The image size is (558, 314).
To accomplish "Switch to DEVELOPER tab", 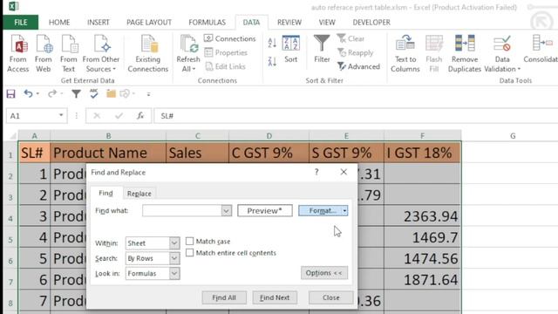I will (x=371, y=23).
